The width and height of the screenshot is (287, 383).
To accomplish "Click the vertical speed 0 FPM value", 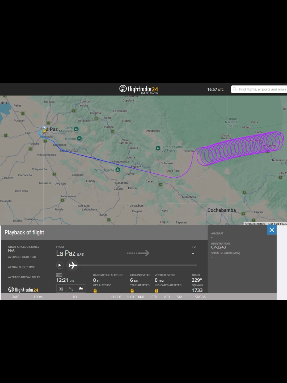I will click(x=159, y=280).
